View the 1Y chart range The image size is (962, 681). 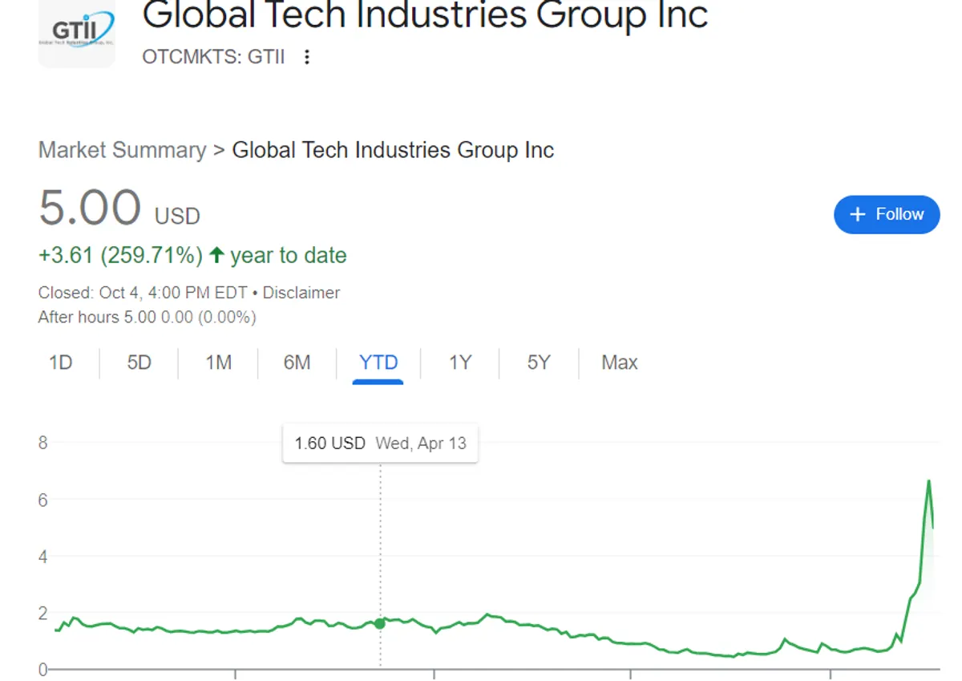(x=459, y=363)
